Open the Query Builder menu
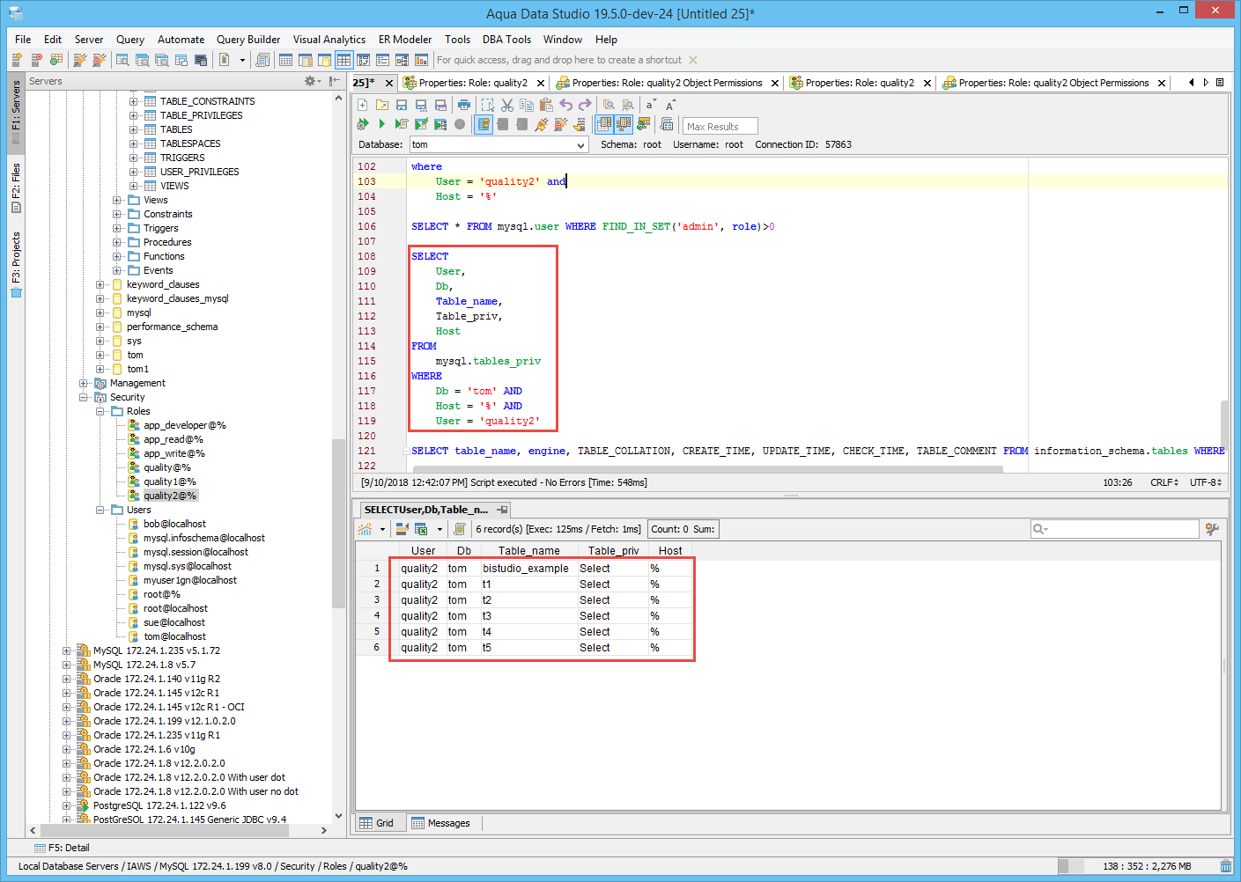 tap(248, 40)
